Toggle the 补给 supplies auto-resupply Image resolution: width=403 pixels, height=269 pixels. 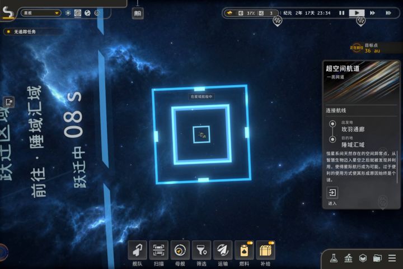pyautogui.click(x=265, y=250)
